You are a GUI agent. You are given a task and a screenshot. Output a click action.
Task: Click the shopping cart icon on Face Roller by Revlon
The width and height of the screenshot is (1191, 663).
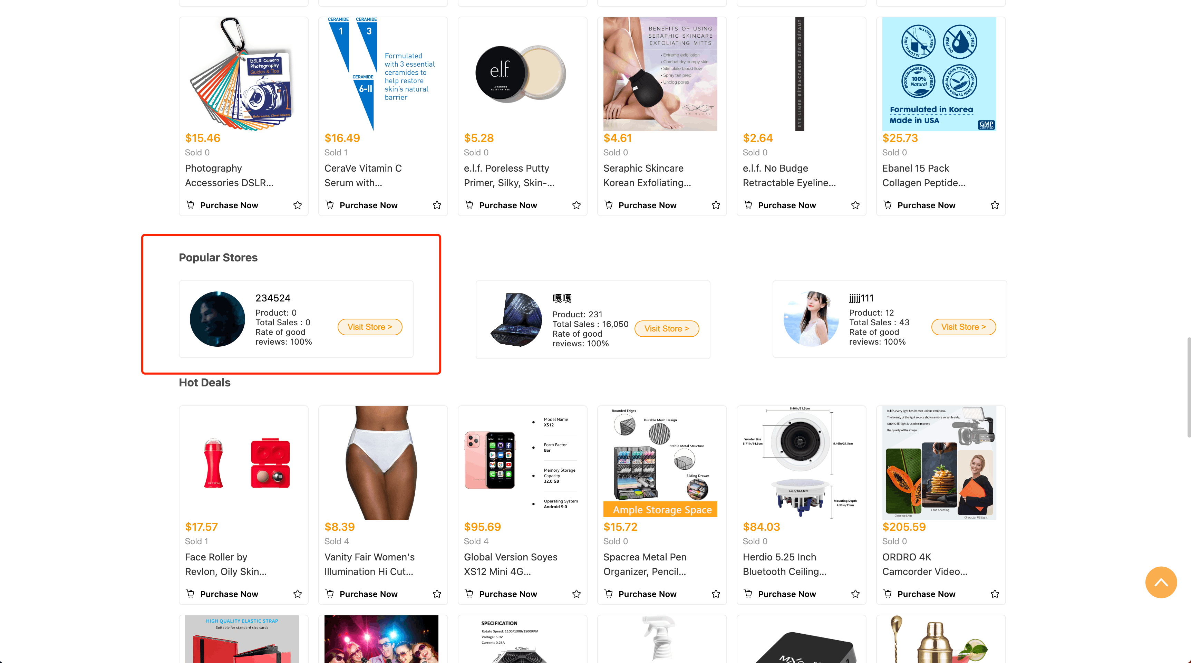(190, 594)
